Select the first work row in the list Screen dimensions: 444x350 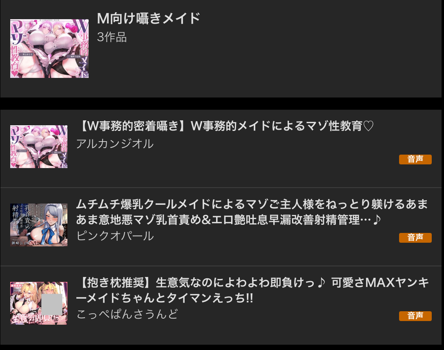[221, 148]
